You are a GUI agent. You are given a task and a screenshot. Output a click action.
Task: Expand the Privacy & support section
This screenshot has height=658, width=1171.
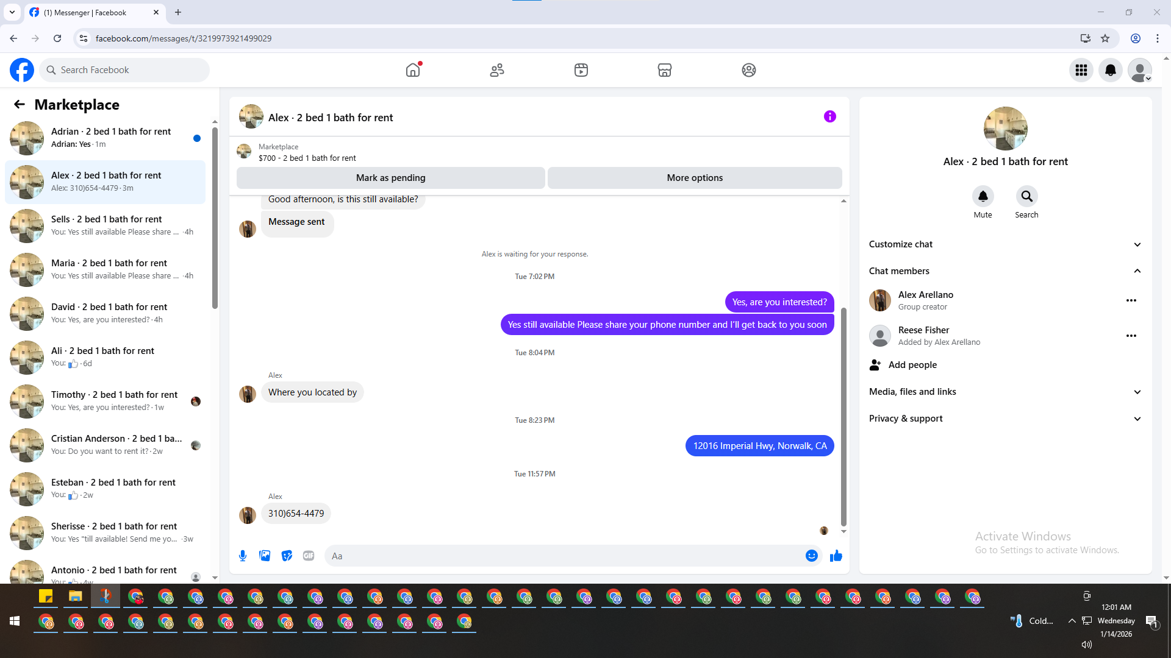coord(1137,419)
